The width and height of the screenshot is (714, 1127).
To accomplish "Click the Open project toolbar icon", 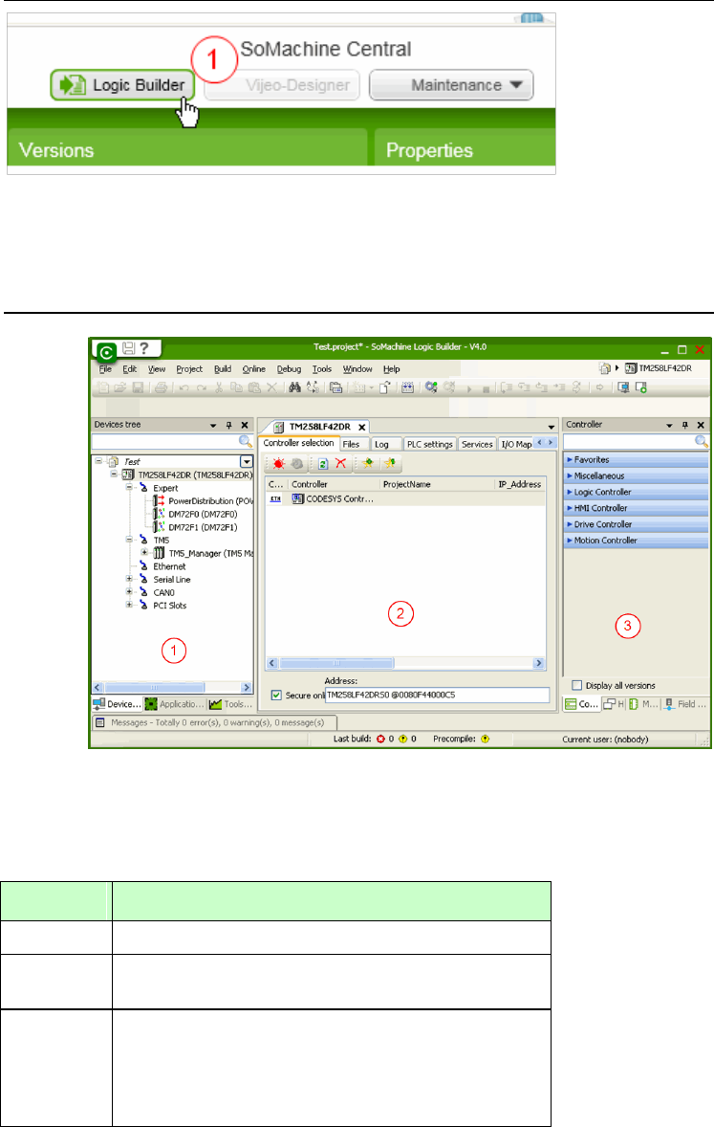I will pyautogui.click(x=120, y=387).
